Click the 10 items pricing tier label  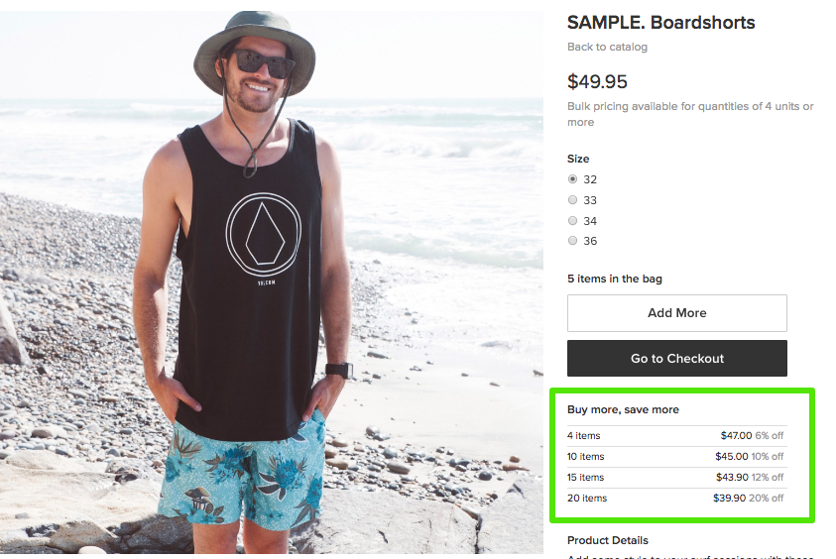click(586, 457)
